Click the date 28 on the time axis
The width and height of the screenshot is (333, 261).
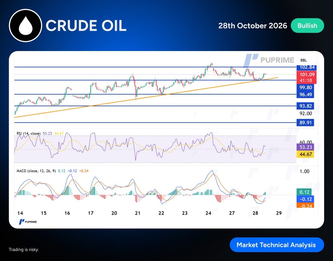(255, 213)
